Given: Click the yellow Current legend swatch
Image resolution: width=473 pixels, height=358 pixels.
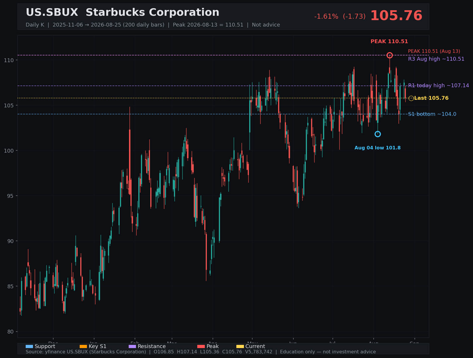Looking at the screenshot, I should click(240, 346).
